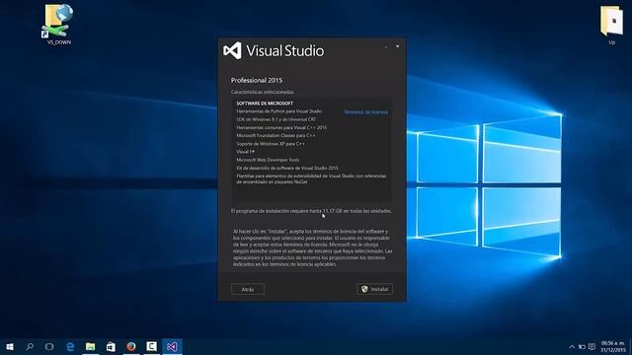Open the Camtasia taskbar icon
This screenshot has height=355, width=632.
(x=151, y=346)
